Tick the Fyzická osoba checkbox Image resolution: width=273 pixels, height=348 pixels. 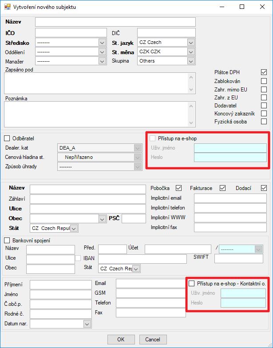[264, 122]
